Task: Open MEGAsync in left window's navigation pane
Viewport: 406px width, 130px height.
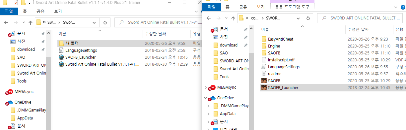Action: [24, 92]
